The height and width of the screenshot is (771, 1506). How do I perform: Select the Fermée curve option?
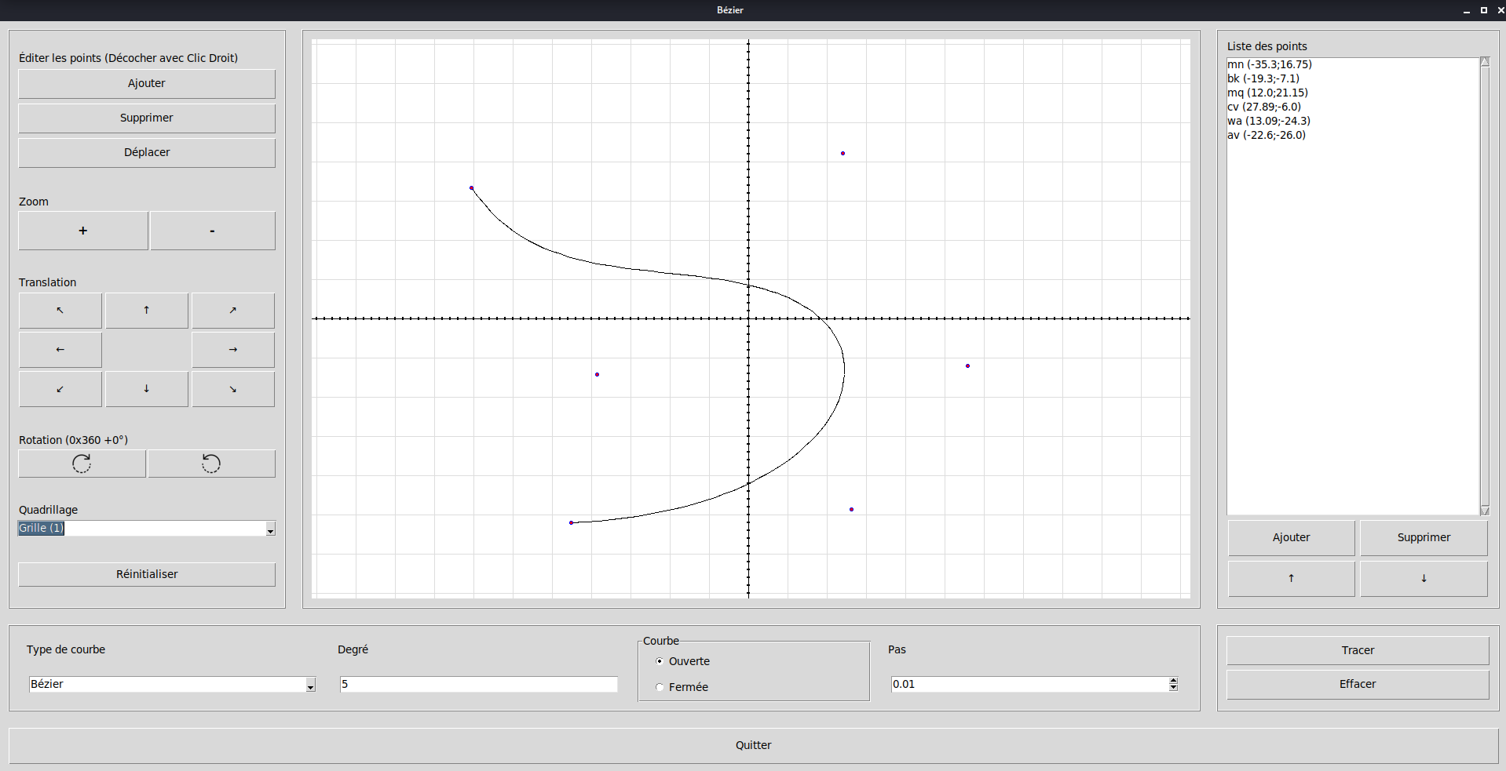coord(660,687)
